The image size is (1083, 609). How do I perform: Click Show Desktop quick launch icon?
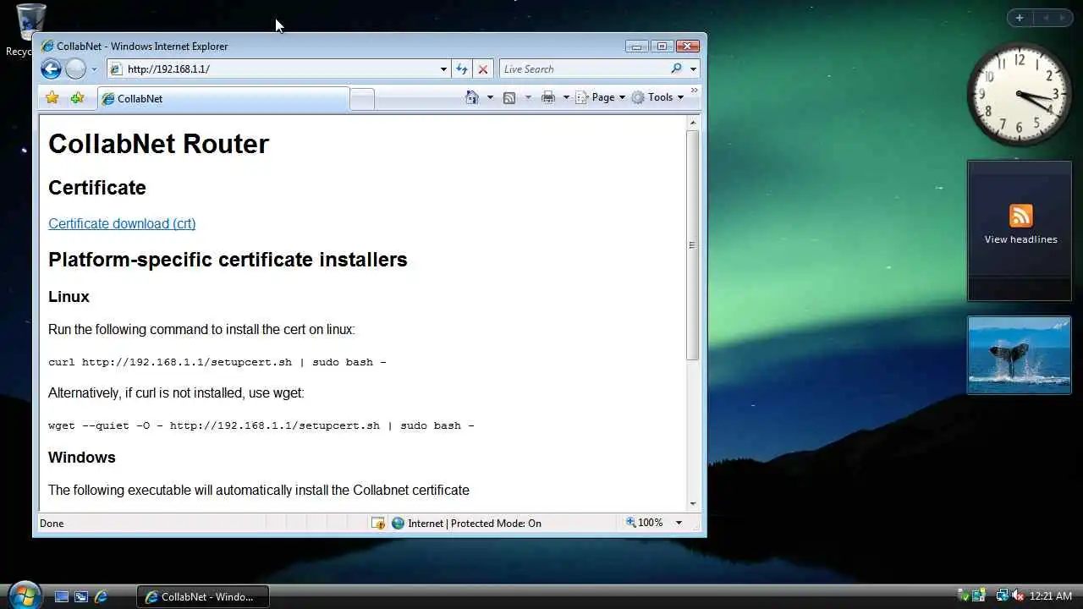(x=61, y=596)
